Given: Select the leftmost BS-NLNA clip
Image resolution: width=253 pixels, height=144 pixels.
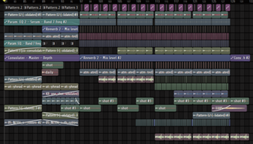Looking at the screenshot, I should [23, 123].
